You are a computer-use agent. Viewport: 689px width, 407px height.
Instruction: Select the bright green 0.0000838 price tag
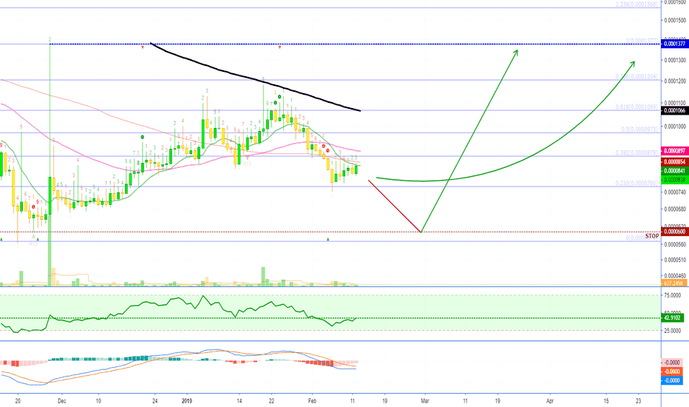(x=674, y=180)
